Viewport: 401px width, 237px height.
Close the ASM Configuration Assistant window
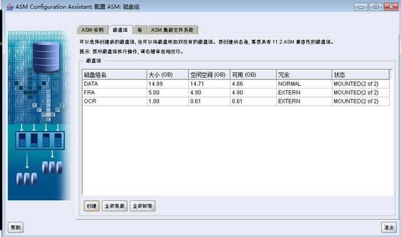(x=391, y=7)
